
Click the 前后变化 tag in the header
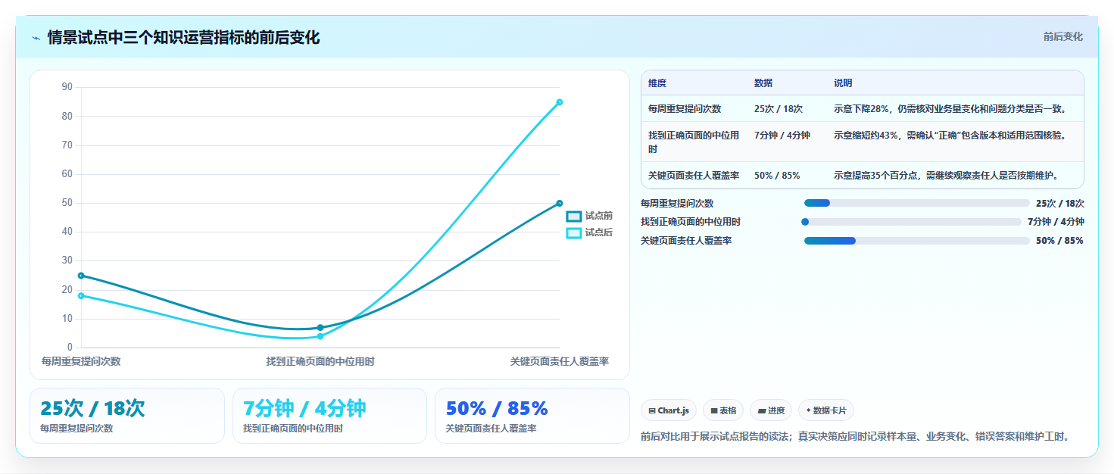(1063, 36)
